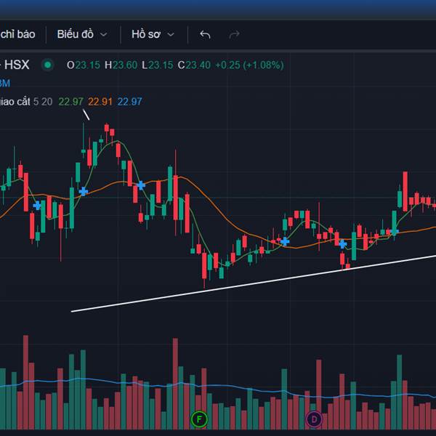The width and height of the screenshot is (436, 436).
Task: Click the orange 22.91 indicator value
Action: [100, 102]
